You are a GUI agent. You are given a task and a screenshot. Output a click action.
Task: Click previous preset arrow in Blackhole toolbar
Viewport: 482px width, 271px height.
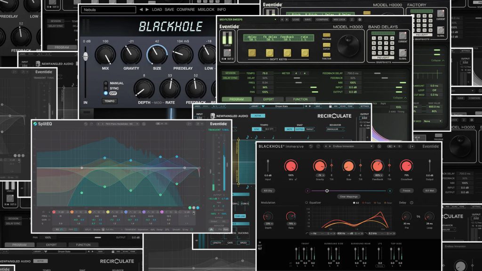pyautogui.click(x=141, y=9)
